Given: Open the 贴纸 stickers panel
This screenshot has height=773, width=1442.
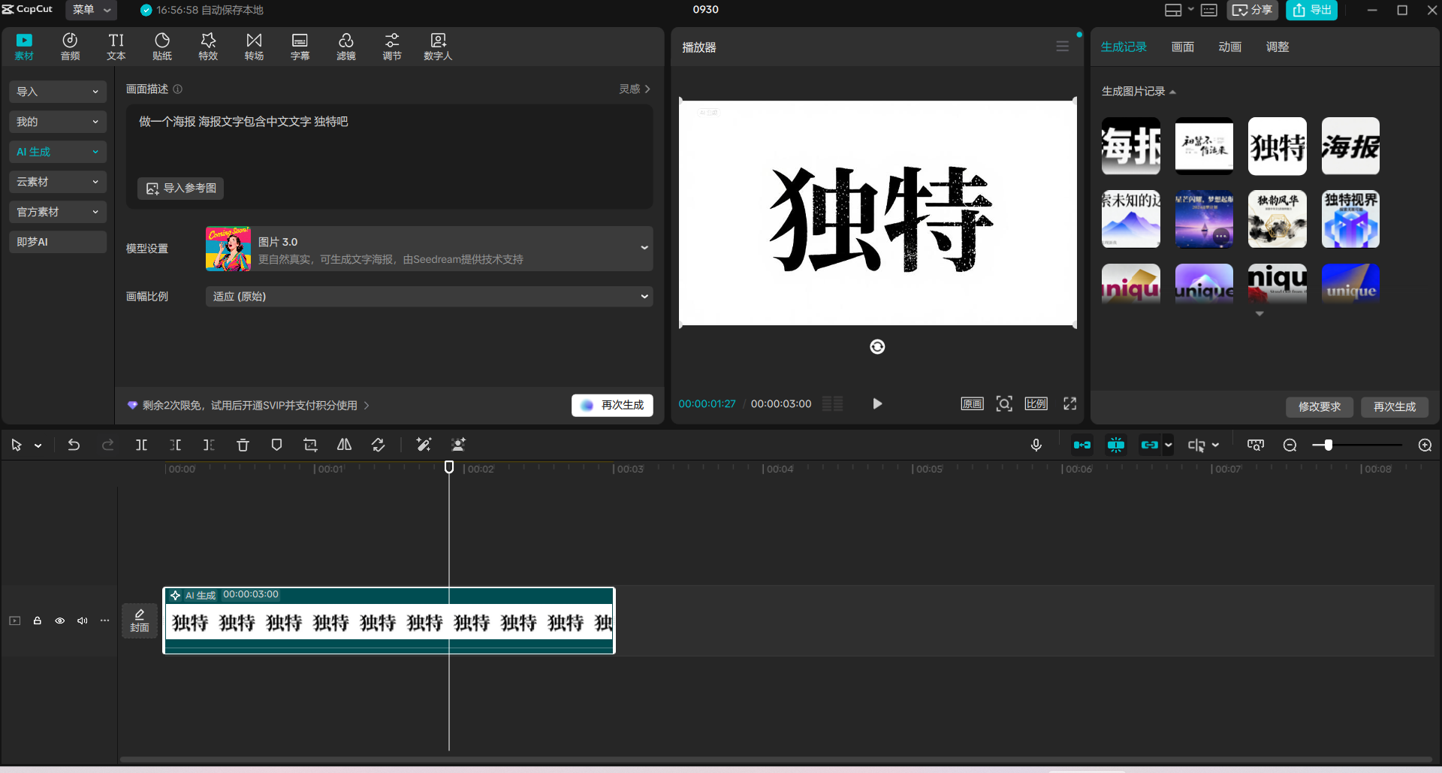Looking at the screenshot, I should 162,47.
